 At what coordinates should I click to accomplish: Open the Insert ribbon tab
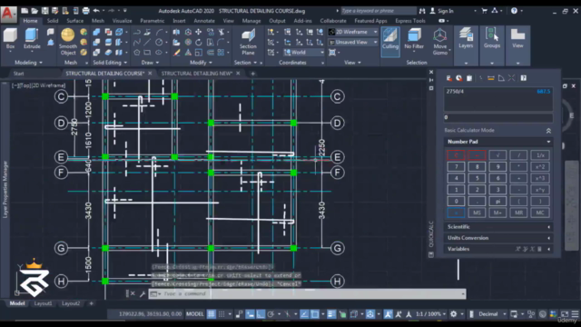tap(179, 21)
